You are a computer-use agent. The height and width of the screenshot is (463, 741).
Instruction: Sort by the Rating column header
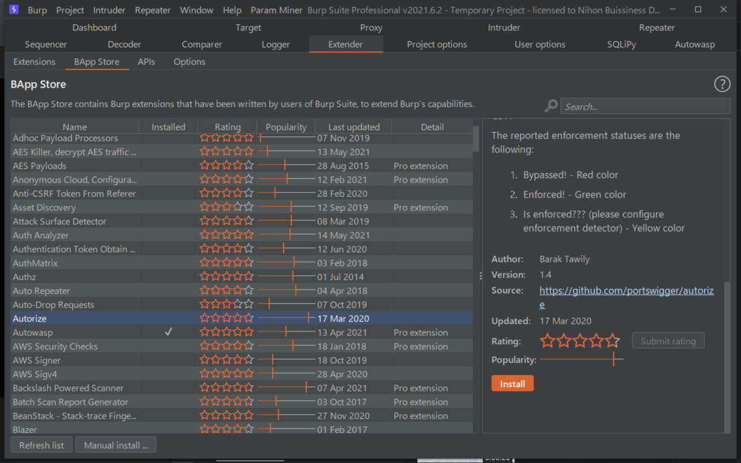[x=227, y=127]
